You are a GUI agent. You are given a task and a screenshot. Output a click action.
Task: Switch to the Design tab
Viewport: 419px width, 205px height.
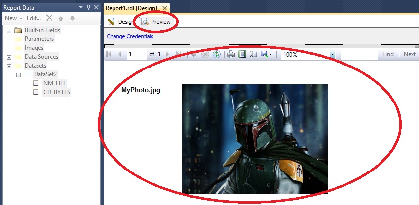pos(121,22)
